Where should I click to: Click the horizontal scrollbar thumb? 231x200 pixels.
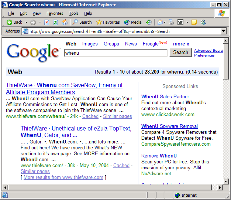click(x=110, y=187)
